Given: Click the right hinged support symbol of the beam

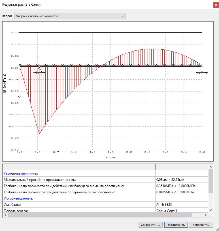Looking at the screenshot, I should [x=202, y=70].
